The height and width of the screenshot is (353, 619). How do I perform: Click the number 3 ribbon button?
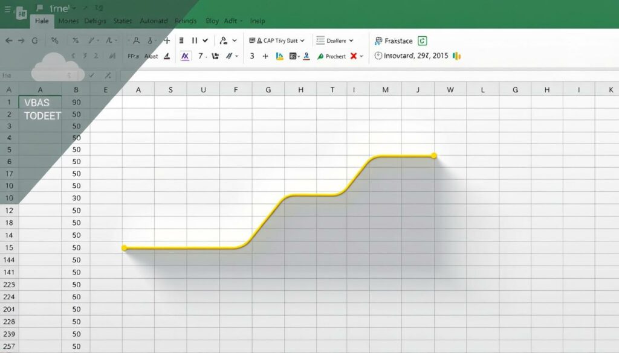tap(252, 56)
